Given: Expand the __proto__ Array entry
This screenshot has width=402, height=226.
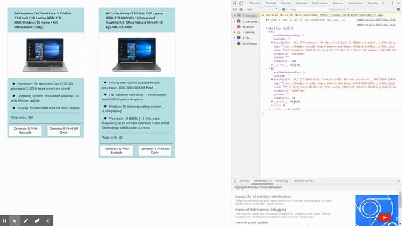Looking at the screenshot, I should point(269,109).
